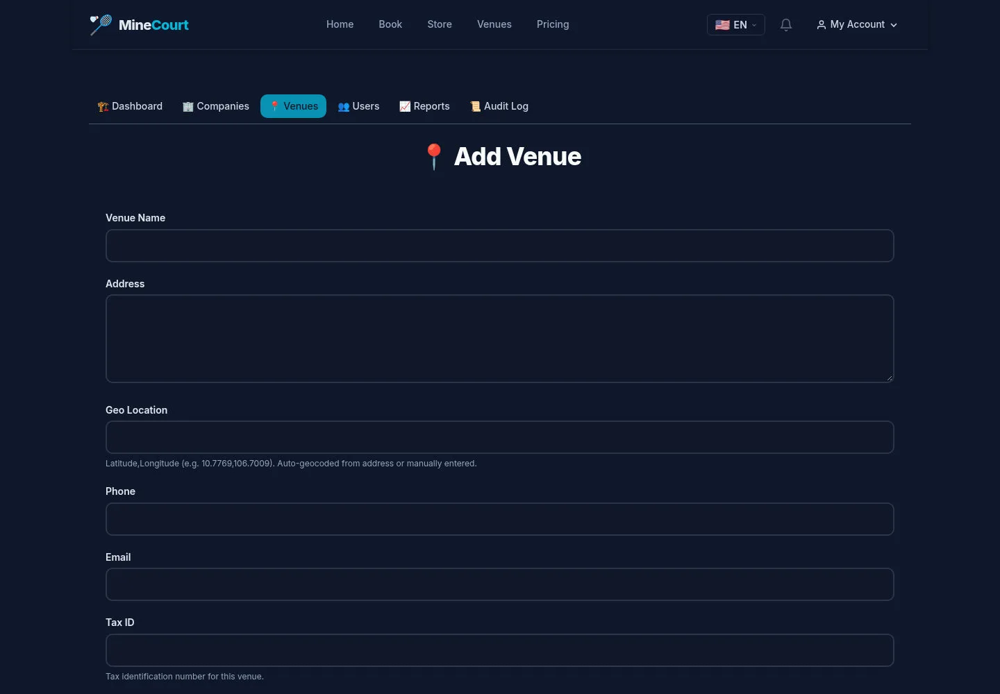
Task: Switch to the Audit Log tab
Action: click(499, 106)
